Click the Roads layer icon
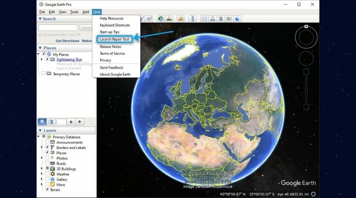 click(53, 163)
